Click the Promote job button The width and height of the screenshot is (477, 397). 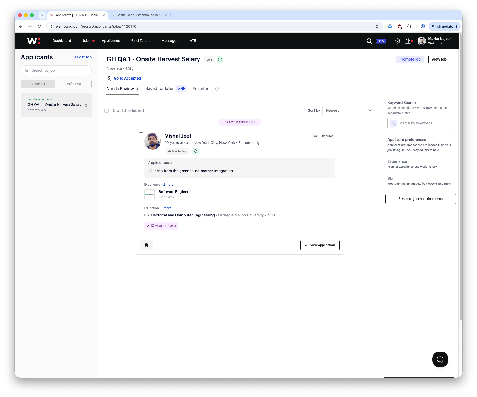[x=410, y=59]
